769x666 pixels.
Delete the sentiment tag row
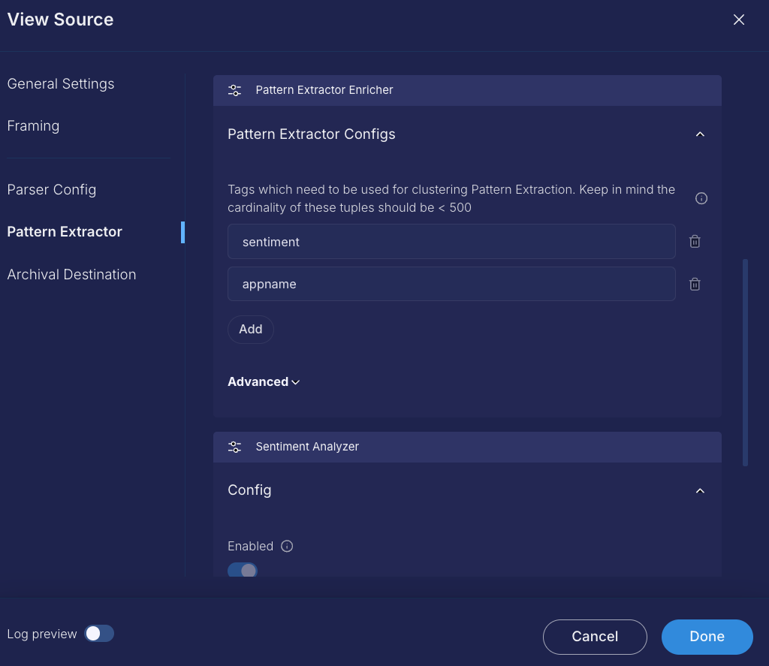click(695, 242)
